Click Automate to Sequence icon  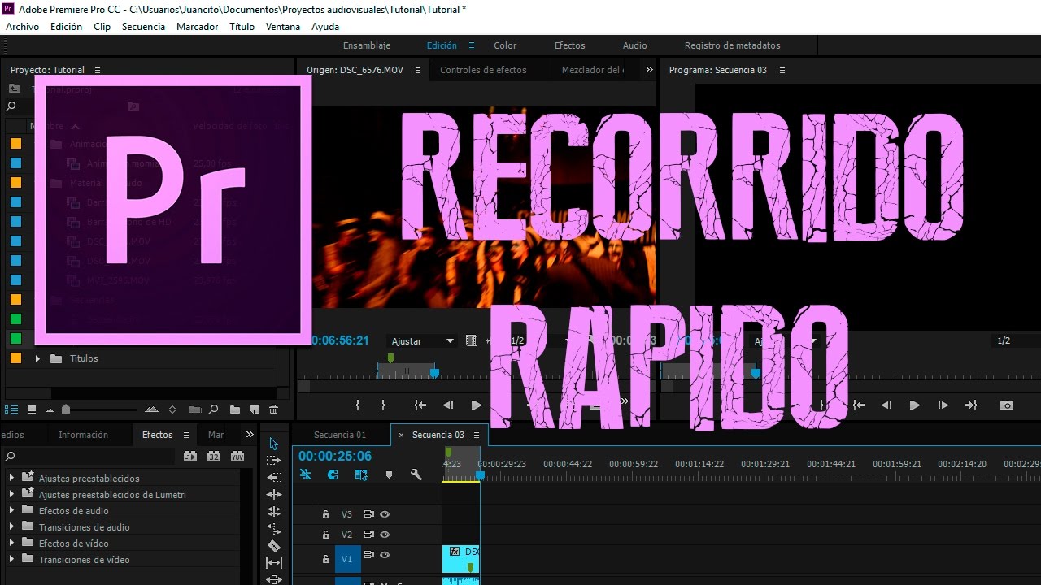pyautogui.click(x=195, y=409)
